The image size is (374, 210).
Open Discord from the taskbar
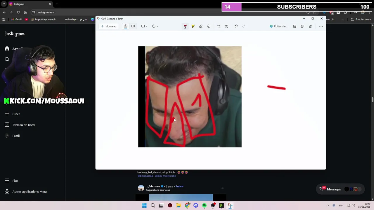196,205
